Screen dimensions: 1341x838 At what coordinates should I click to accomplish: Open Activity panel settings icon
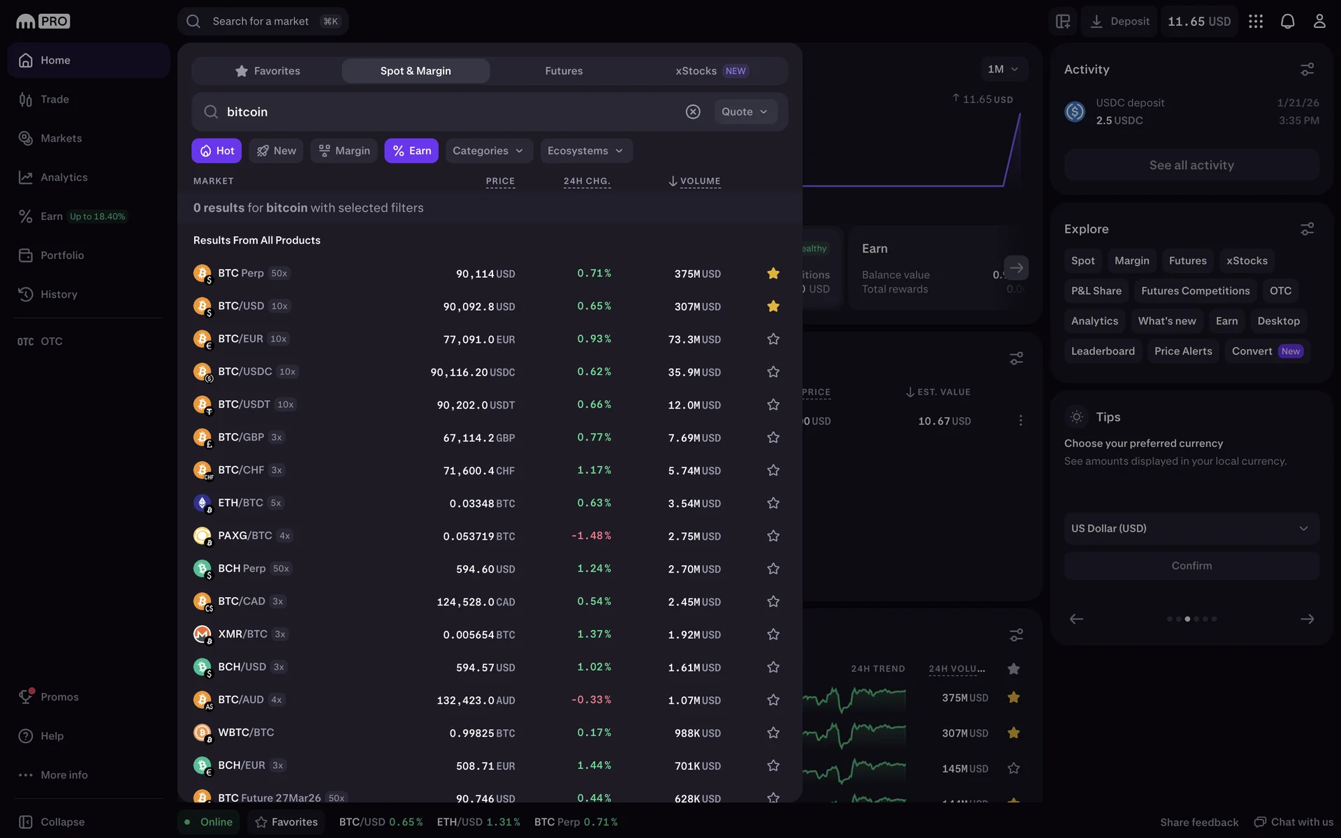(x=1307, y=69)
